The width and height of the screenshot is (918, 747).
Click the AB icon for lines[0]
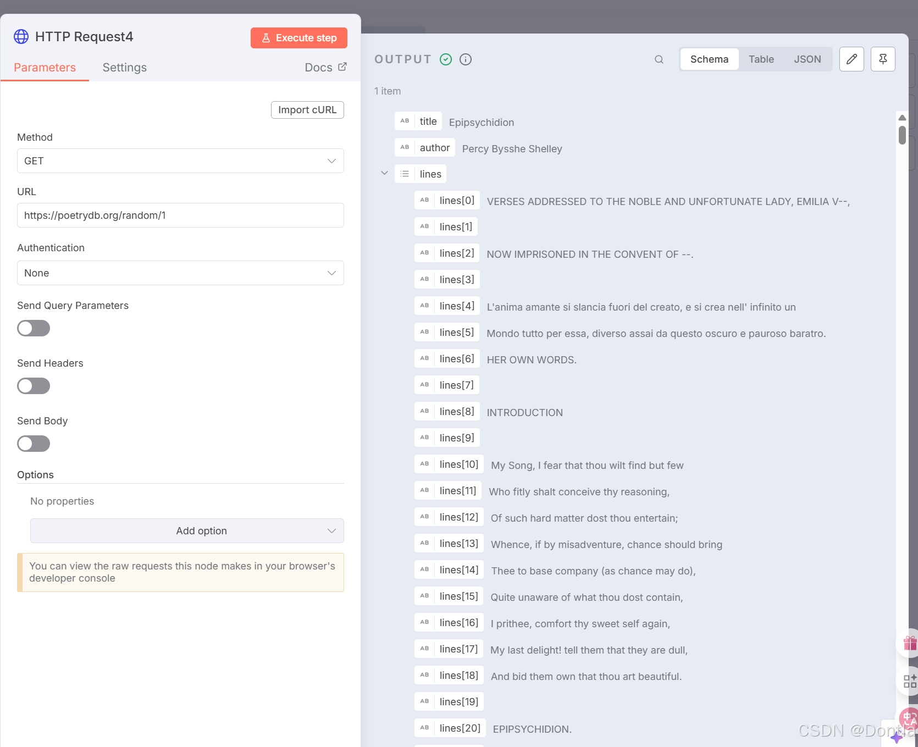coord(424,200)
